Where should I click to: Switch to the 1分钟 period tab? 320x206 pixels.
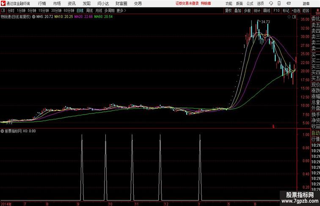click(21, 11)
